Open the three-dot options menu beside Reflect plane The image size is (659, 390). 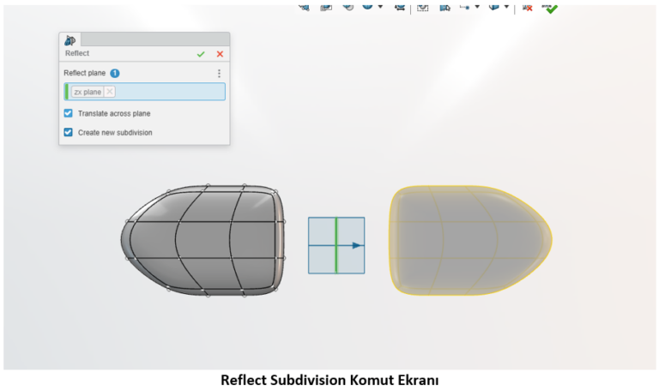[219, 74]
